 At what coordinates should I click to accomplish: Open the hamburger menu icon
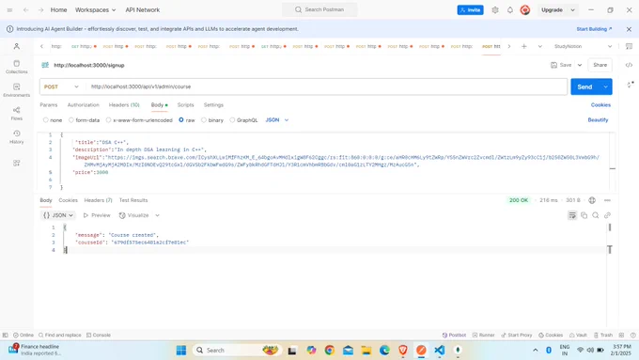[9, 9]
